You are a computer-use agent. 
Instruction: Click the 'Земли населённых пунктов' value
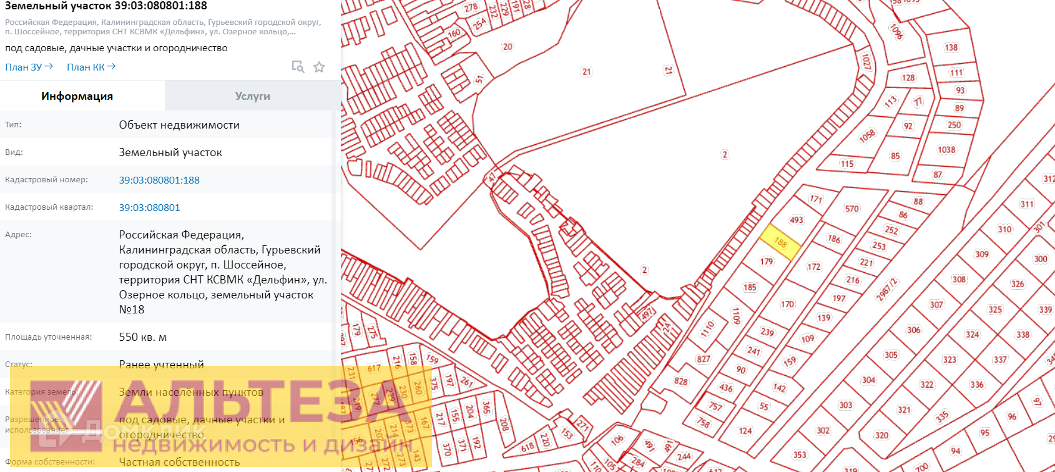click(x=191, y=392)
